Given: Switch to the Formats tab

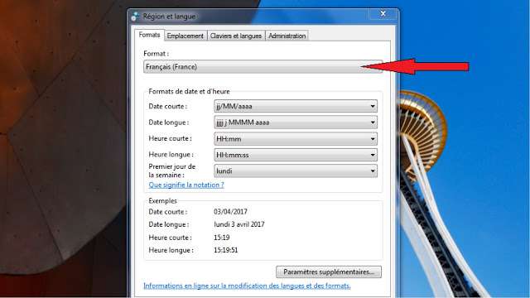Looking at the screenshot, I should pyautogui.click(x=149, y=35).
